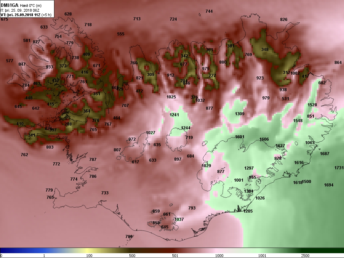Click the map value 628
344x258 pixels.
click(x=68, y=14)
